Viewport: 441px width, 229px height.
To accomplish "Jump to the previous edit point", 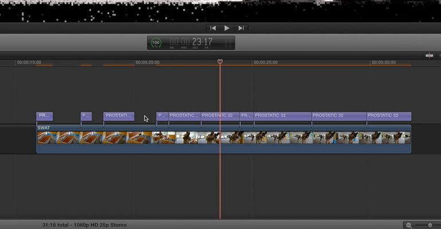I will (x=213, y=28).
